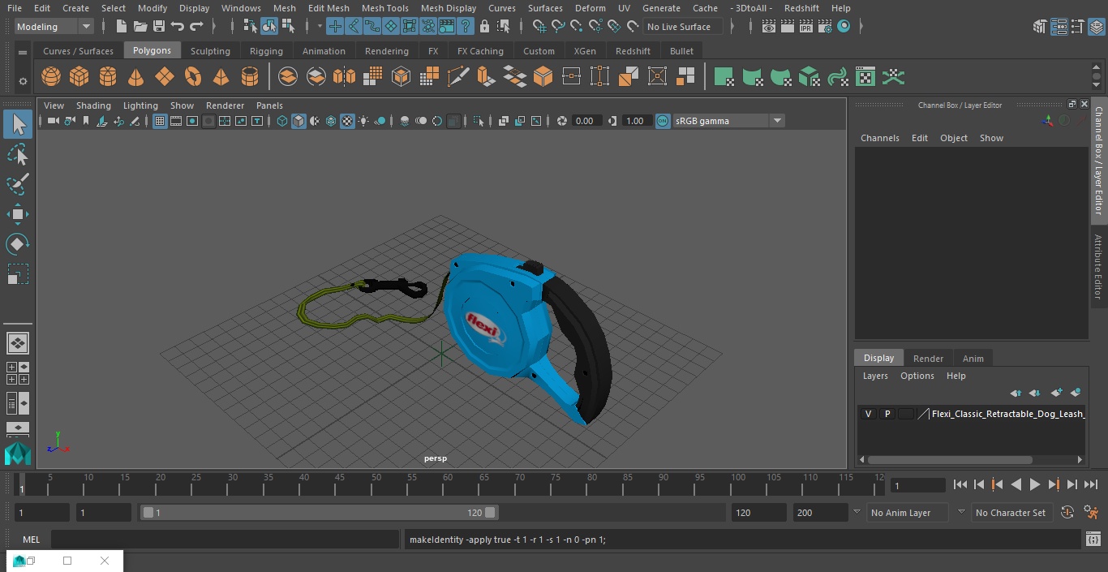Create a polygon cylinder from the shelf

click(108, 77)
